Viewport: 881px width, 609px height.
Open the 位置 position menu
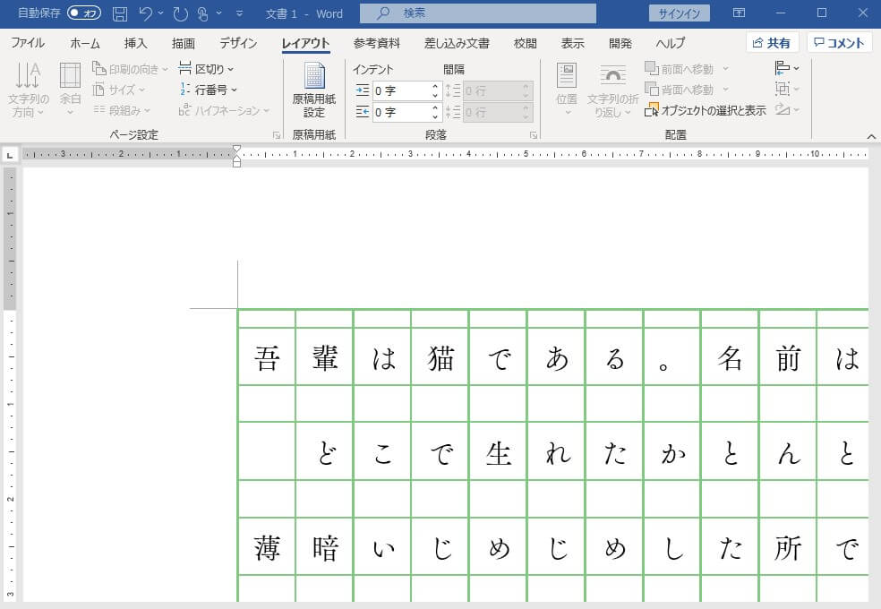(x=567, y=90)
